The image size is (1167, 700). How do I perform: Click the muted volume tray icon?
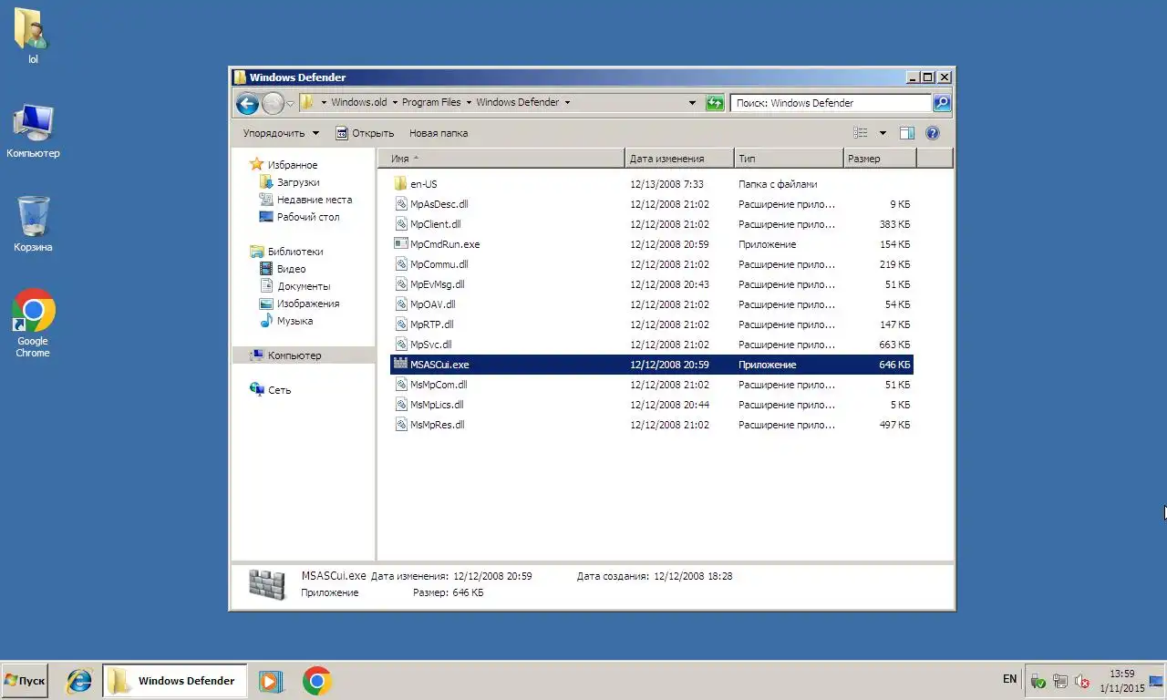click(1082, 681)
